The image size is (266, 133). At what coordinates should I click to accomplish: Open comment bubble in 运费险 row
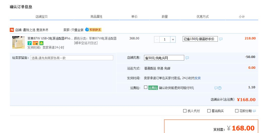216,88
